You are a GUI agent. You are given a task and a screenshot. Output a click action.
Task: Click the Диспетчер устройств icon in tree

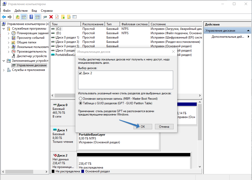point(14,56)
